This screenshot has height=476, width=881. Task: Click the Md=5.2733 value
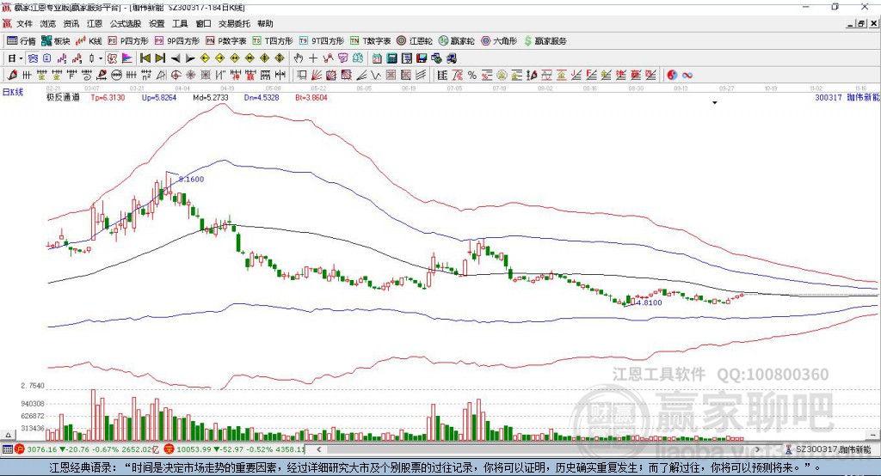pos(211,97)
